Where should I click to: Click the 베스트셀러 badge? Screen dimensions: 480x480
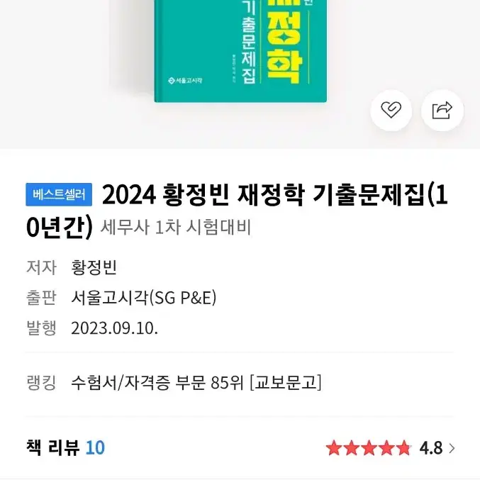pos(59,195)
